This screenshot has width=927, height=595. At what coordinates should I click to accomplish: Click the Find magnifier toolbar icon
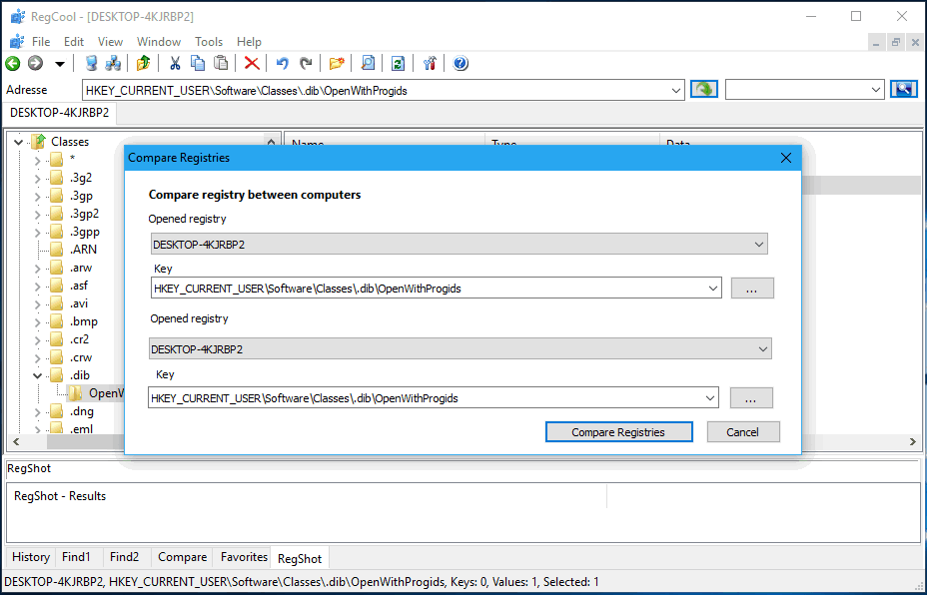click(368, 63)
